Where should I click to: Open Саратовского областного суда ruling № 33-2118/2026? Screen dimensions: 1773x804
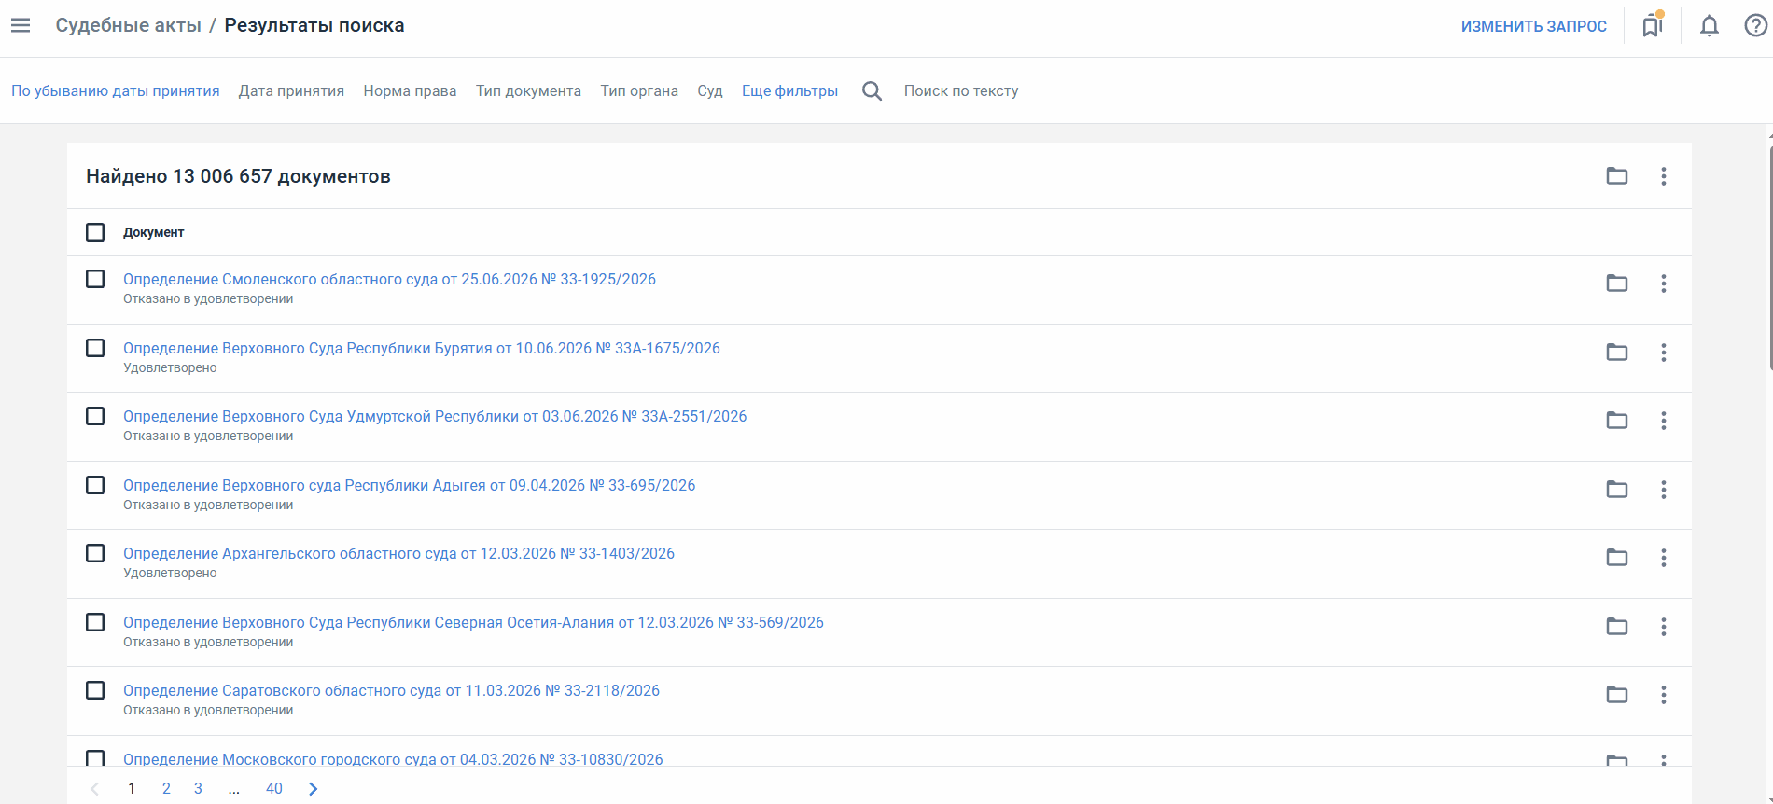pos(391,690)
